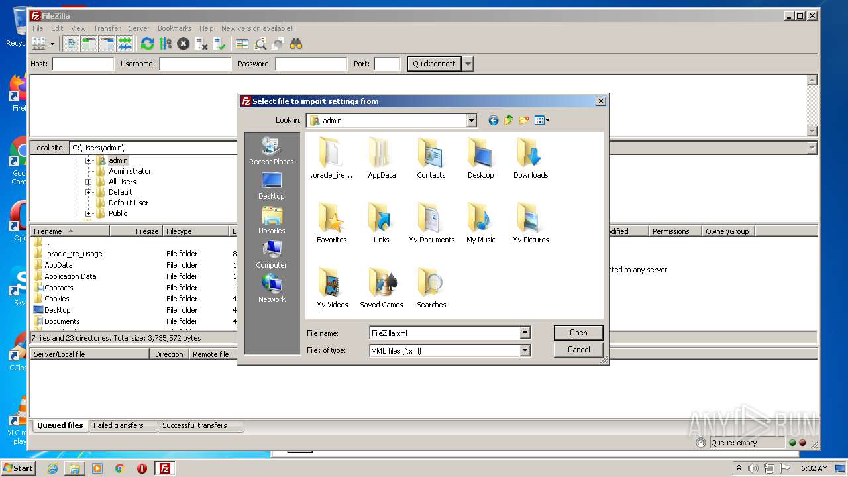This screenshot has width=848, height=477.
Task: Select the My Music folder
Action: click(481, 223)
